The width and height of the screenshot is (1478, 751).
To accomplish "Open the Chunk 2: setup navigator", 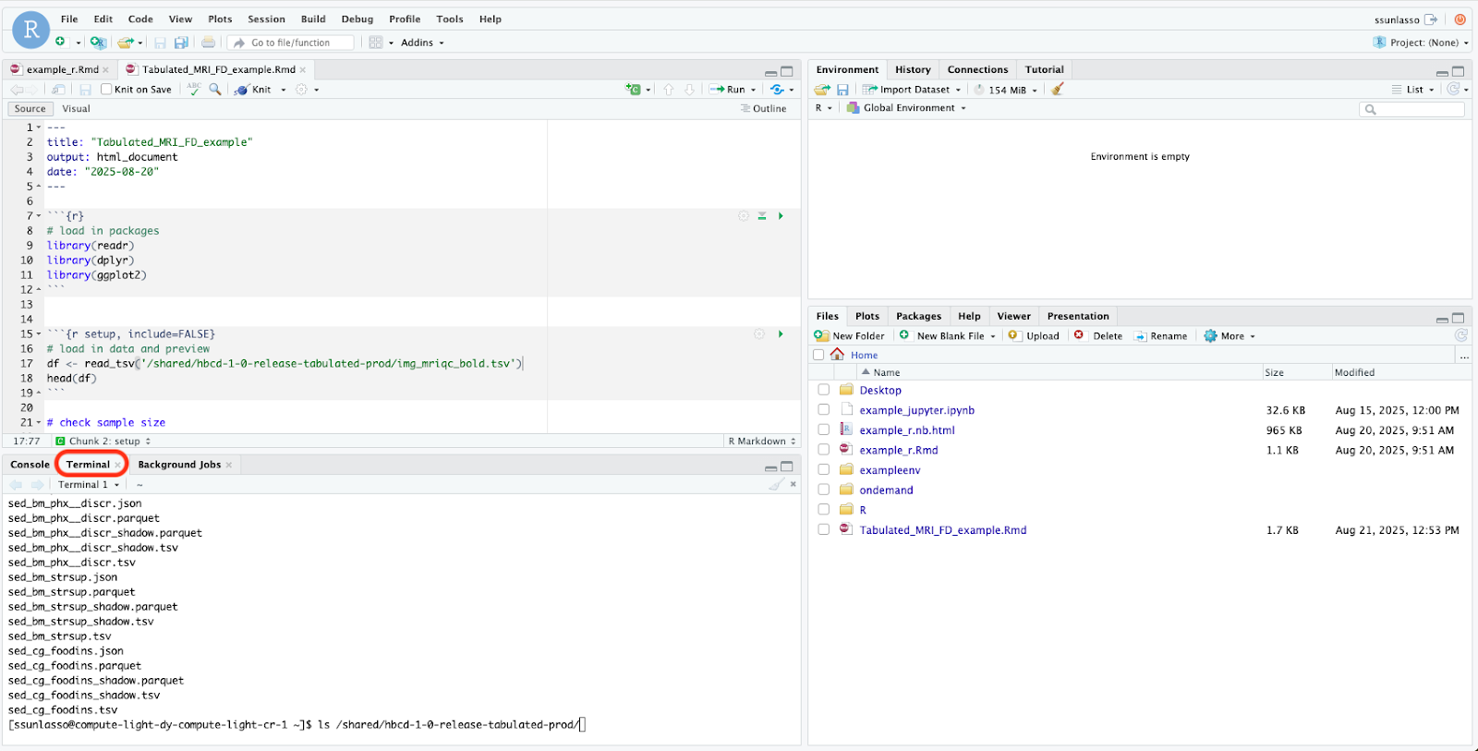I will point(103,442).
